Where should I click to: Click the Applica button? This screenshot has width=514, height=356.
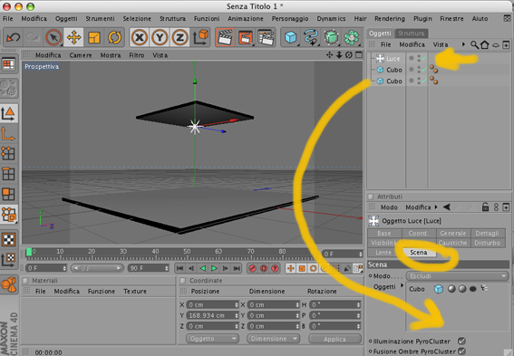[335, 339]
